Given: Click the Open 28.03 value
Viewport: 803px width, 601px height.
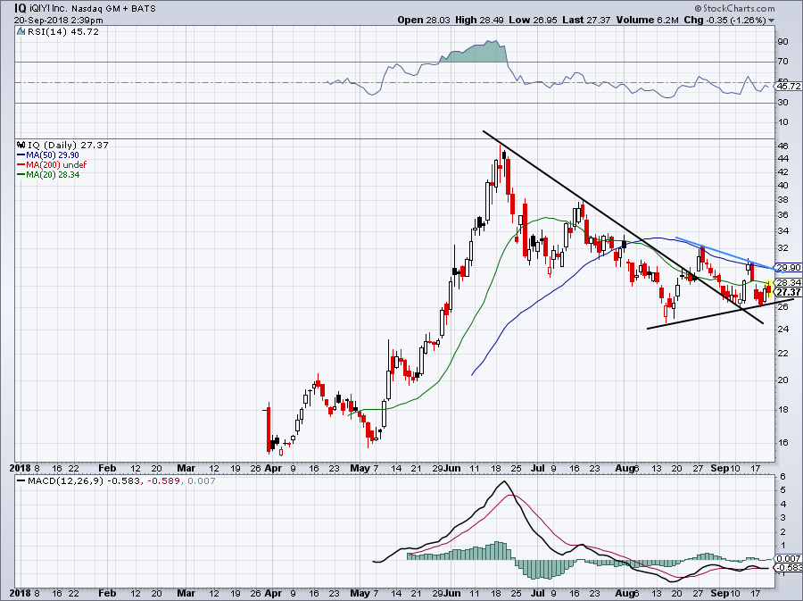Looking at the screenshot, I should tap(424, 20).
